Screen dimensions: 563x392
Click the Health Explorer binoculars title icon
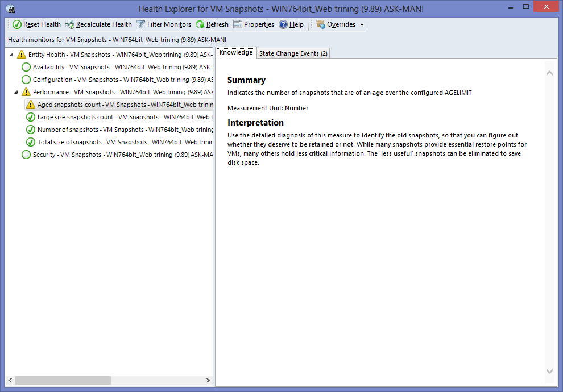(11, 9)
